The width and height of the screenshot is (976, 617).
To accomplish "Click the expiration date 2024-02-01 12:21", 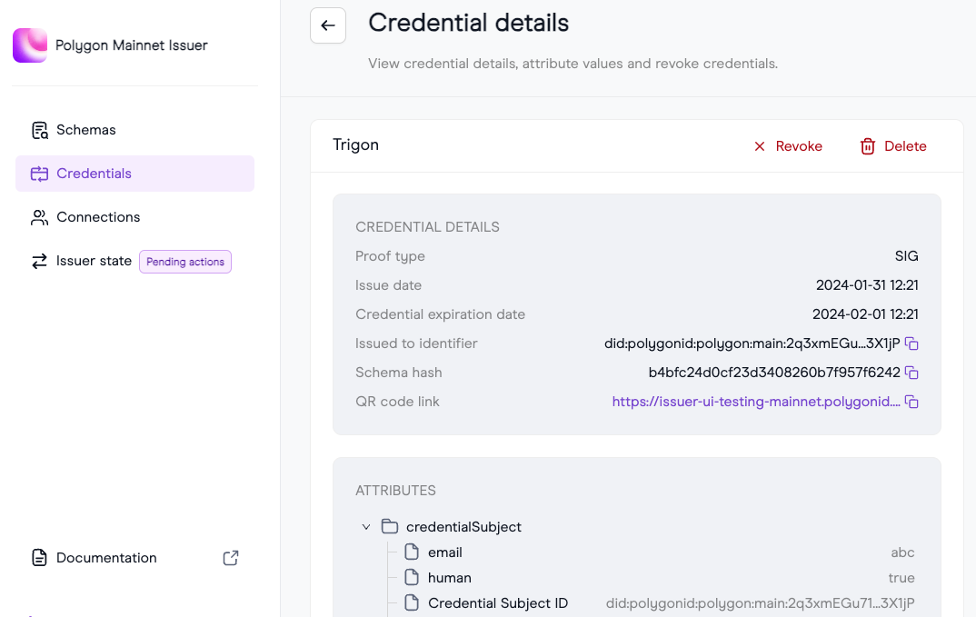I will click(865, 314).
